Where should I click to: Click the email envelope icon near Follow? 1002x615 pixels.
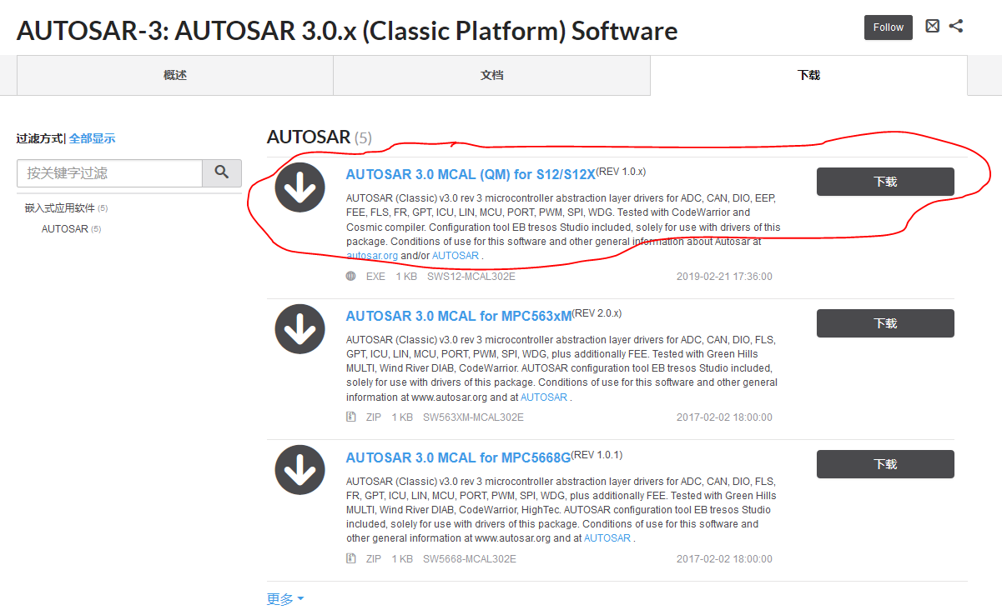pyautogui.click(x=933, y=26)
